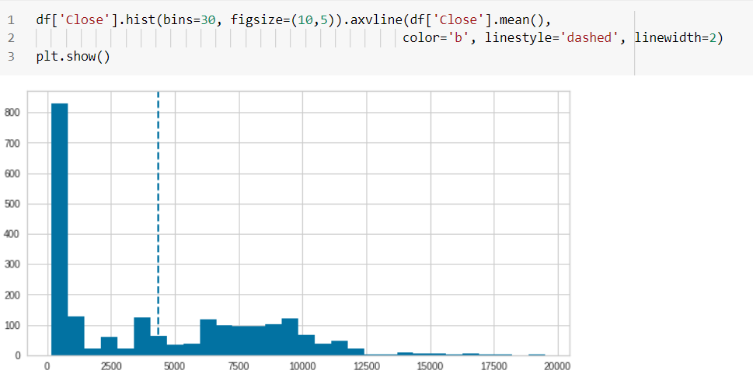Image resolution: width=753 pixels, height=381 pixels.
Task: Click the tallest histogram bar
Action: pos(60,229)
